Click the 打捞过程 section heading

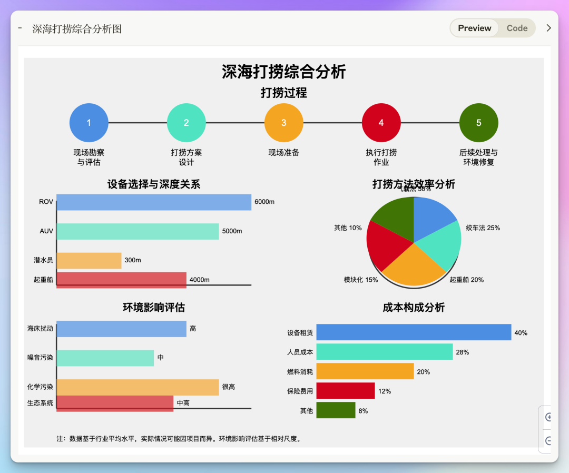point(283,93)
